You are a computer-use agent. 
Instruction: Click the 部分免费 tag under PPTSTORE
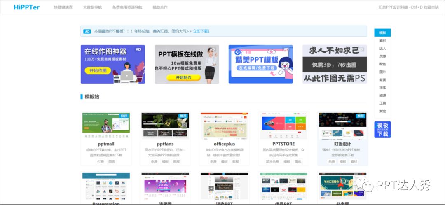[272, 161]
